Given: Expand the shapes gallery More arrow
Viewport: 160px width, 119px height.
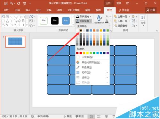Looking at the screenshot, I should coord(27,25).
